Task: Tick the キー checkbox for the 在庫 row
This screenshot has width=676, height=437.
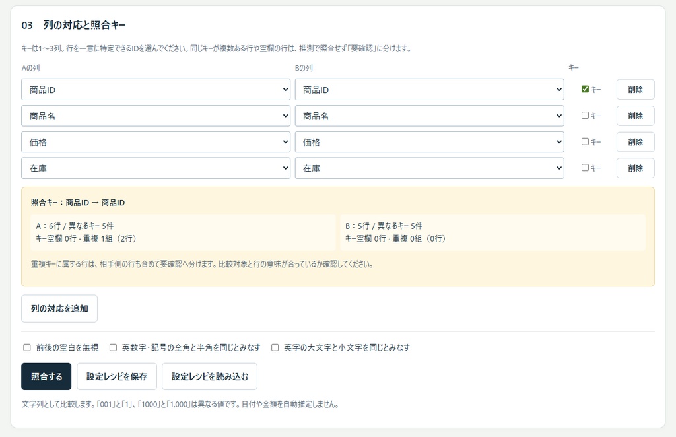Action: (585, 168)
